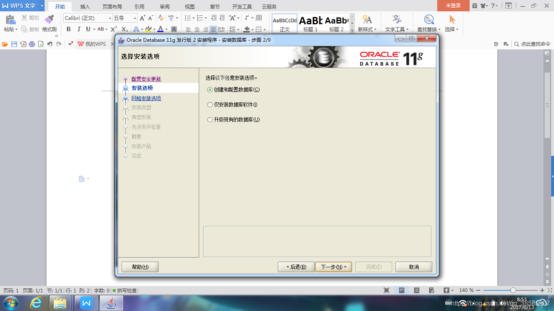Toggle italic formatting
Viewport: 554px width, 311px height.
(79, 29)
